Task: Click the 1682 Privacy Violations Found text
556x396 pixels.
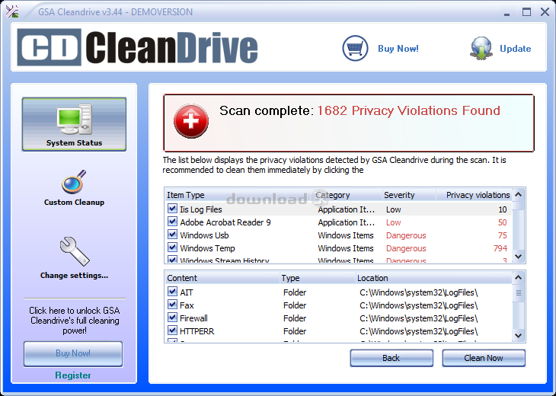Action: click(408, 110)
